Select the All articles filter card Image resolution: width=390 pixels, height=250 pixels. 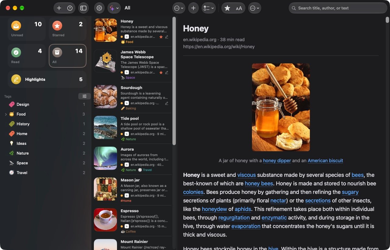pyautogui.click(x=68, y=56)
